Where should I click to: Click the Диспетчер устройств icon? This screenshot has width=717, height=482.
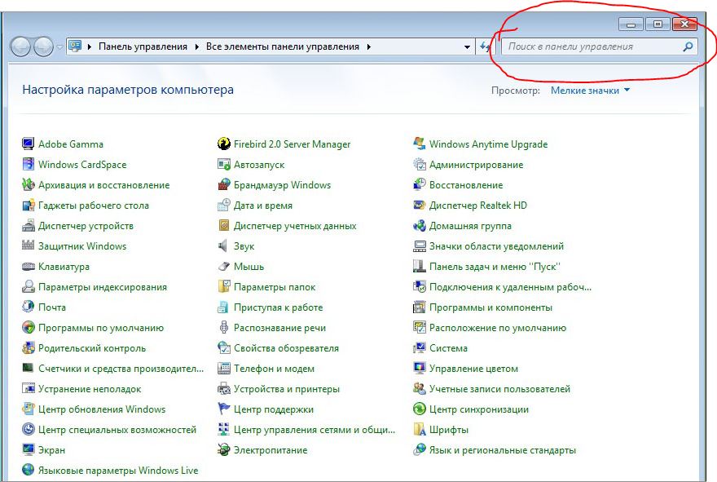(28, 226)
